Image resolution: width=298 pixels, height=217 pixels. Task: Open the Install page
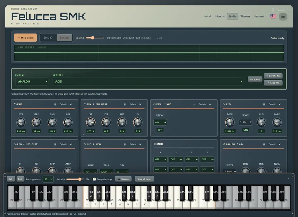(207, 17)
